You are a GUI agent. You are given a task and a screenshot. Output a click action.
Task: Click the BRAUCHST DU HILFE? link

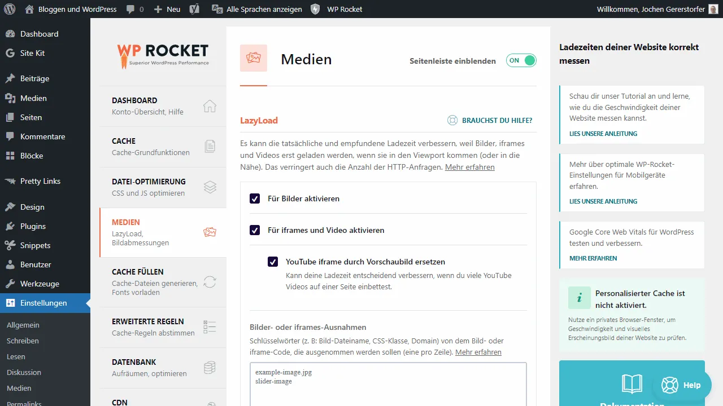497,120
